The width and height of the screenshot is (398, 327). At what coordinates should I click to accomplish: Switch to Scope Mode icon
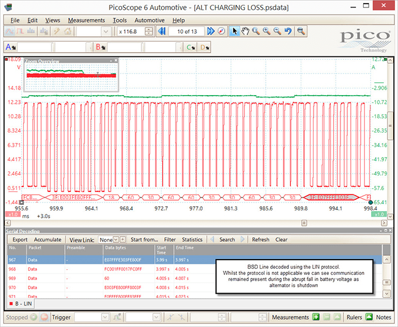(9, 31)
